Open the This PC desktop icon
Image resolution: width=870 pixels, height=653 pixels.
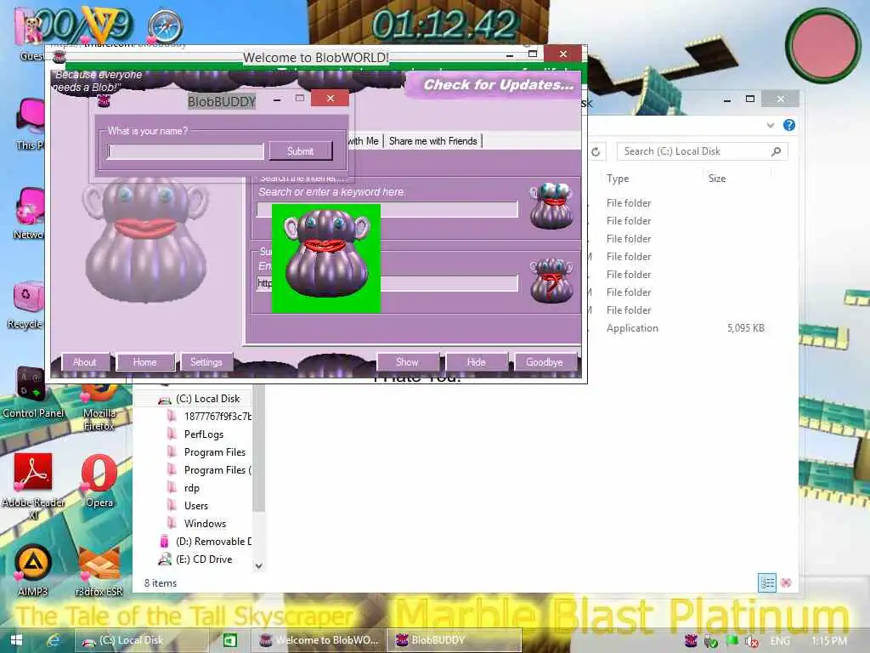click(x=30, y=124)
